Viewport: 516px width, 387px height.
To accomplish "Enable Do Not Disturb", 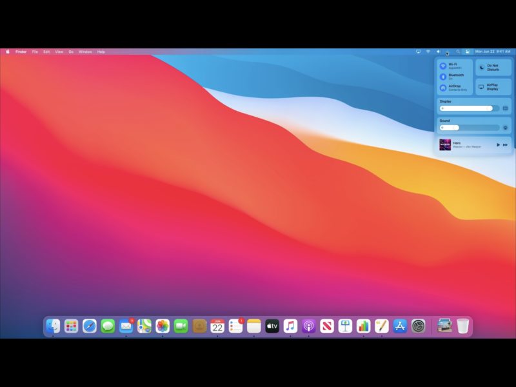I will click(493, 68).
